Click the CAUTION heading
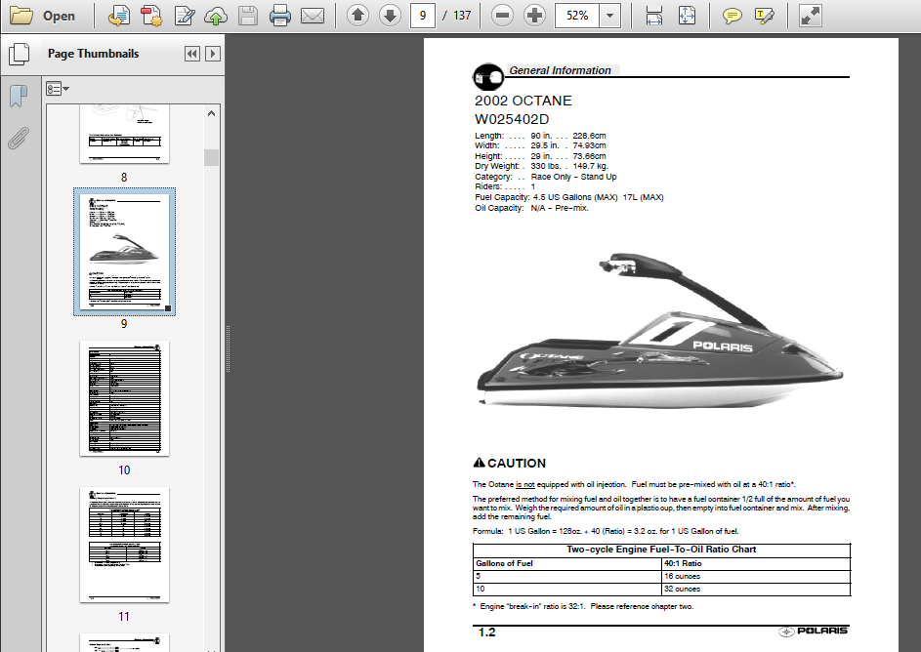This screenshot has width=921, height=652. tap(509, 463)
